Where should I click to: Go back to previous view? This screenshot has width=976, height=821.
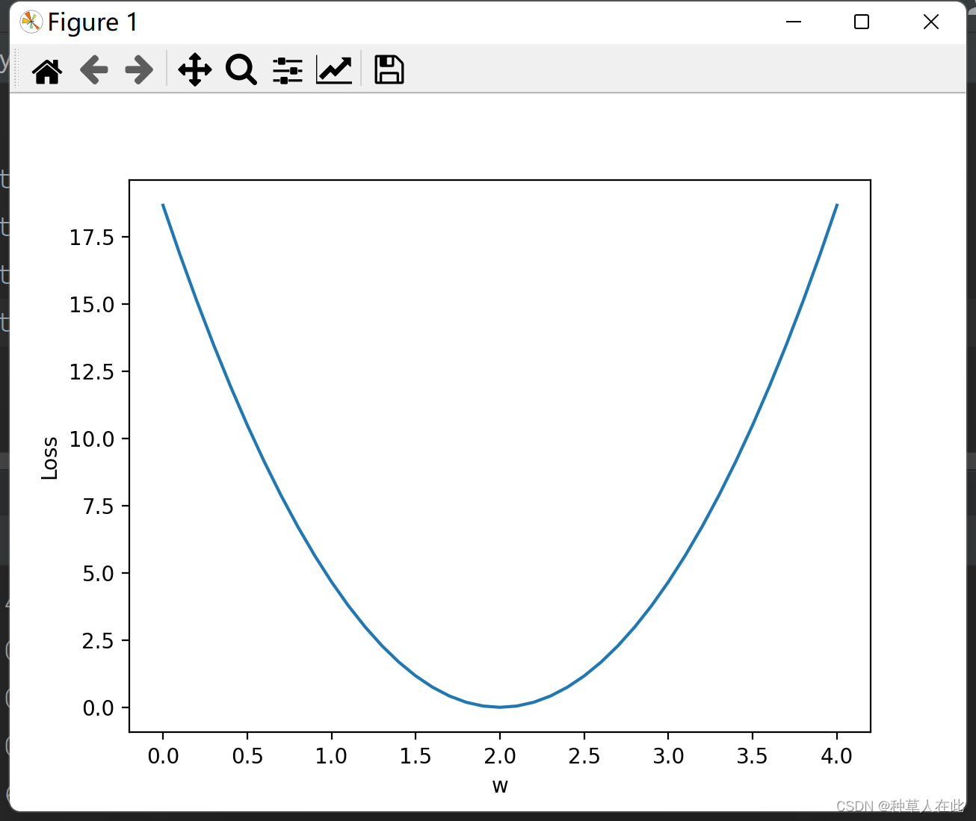click(94, 70)
